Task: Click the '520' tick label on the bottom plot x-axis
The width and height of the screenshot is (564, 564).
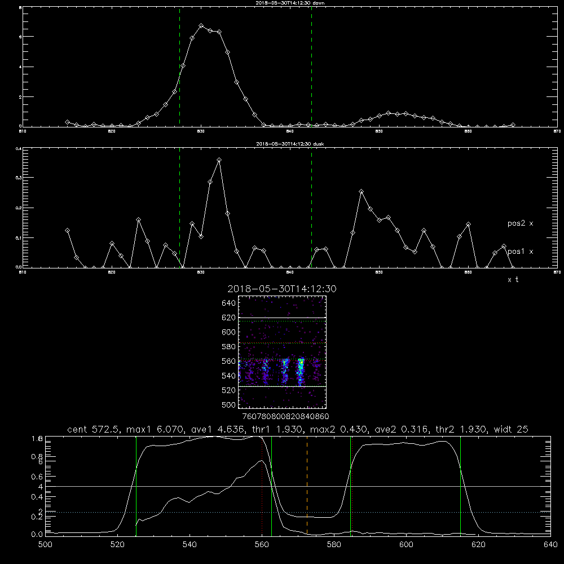Action: pos(117,545)
